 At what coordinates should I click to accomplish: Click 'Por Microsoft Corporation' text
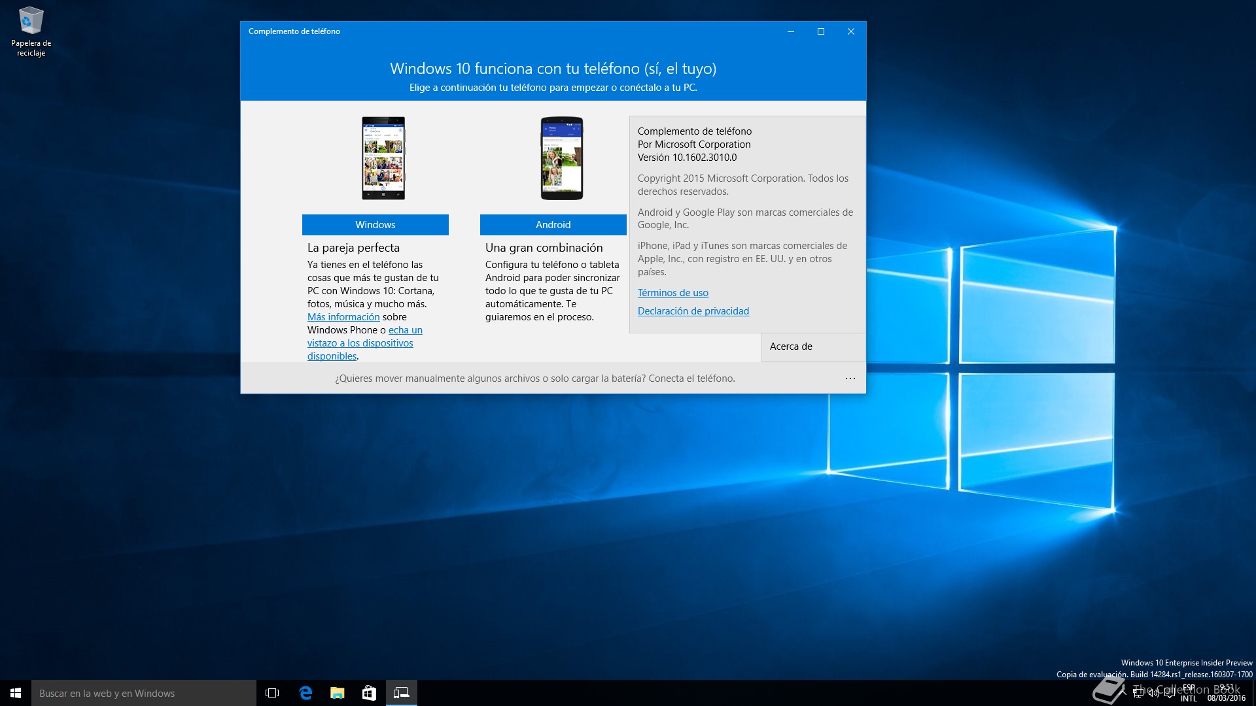[x=694, y=144]
